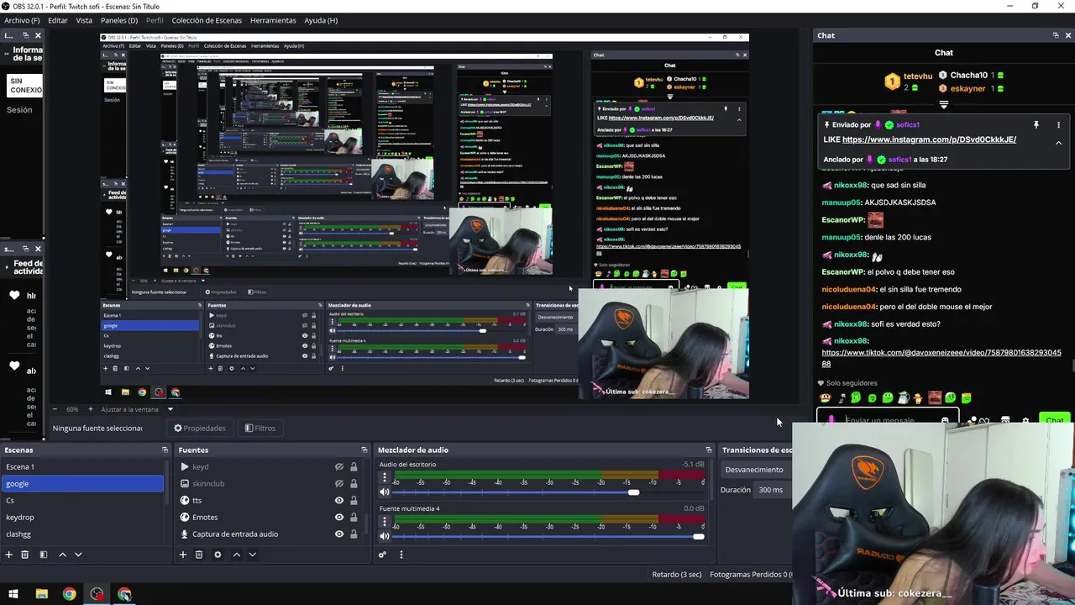1075x605 pixels.
Task: Mute Fuente multimedia 4 speaker icon
Action: pos(385,536)
